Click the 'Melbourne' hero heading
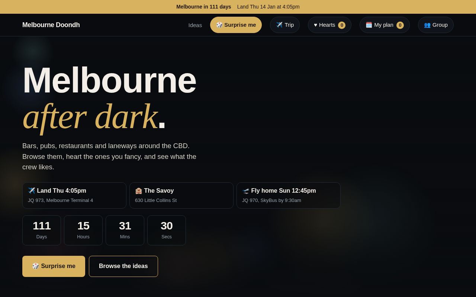The width and height of the screenshot is (476, 297). (109, 81)
